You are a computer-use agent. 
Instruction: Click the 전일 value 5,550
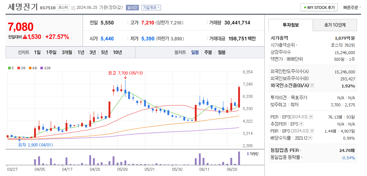(x=107, y=23)
